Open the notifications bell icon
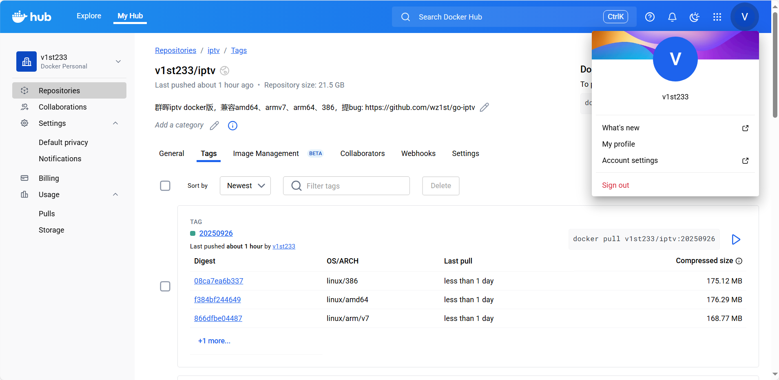The image size is (779, 380). point(672,17)
